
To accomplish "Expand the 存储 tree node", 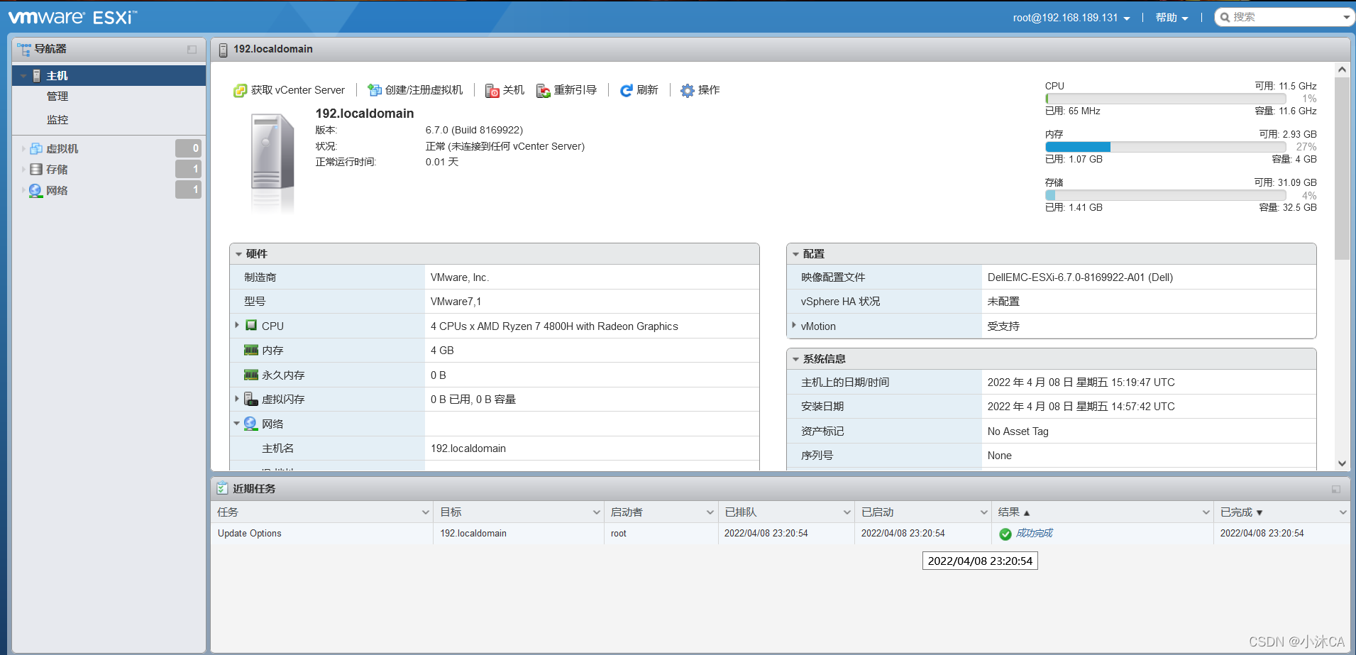I will pyautogui.click(x=23, y=169).
